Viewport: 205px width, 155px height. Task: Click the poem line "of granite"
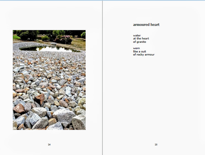139,42
